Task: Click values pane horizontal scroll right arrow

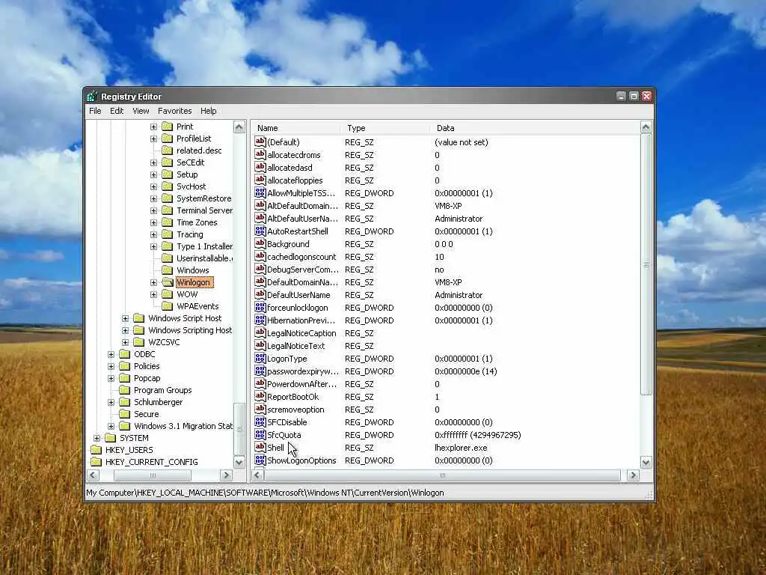Action: coord(633,475)
